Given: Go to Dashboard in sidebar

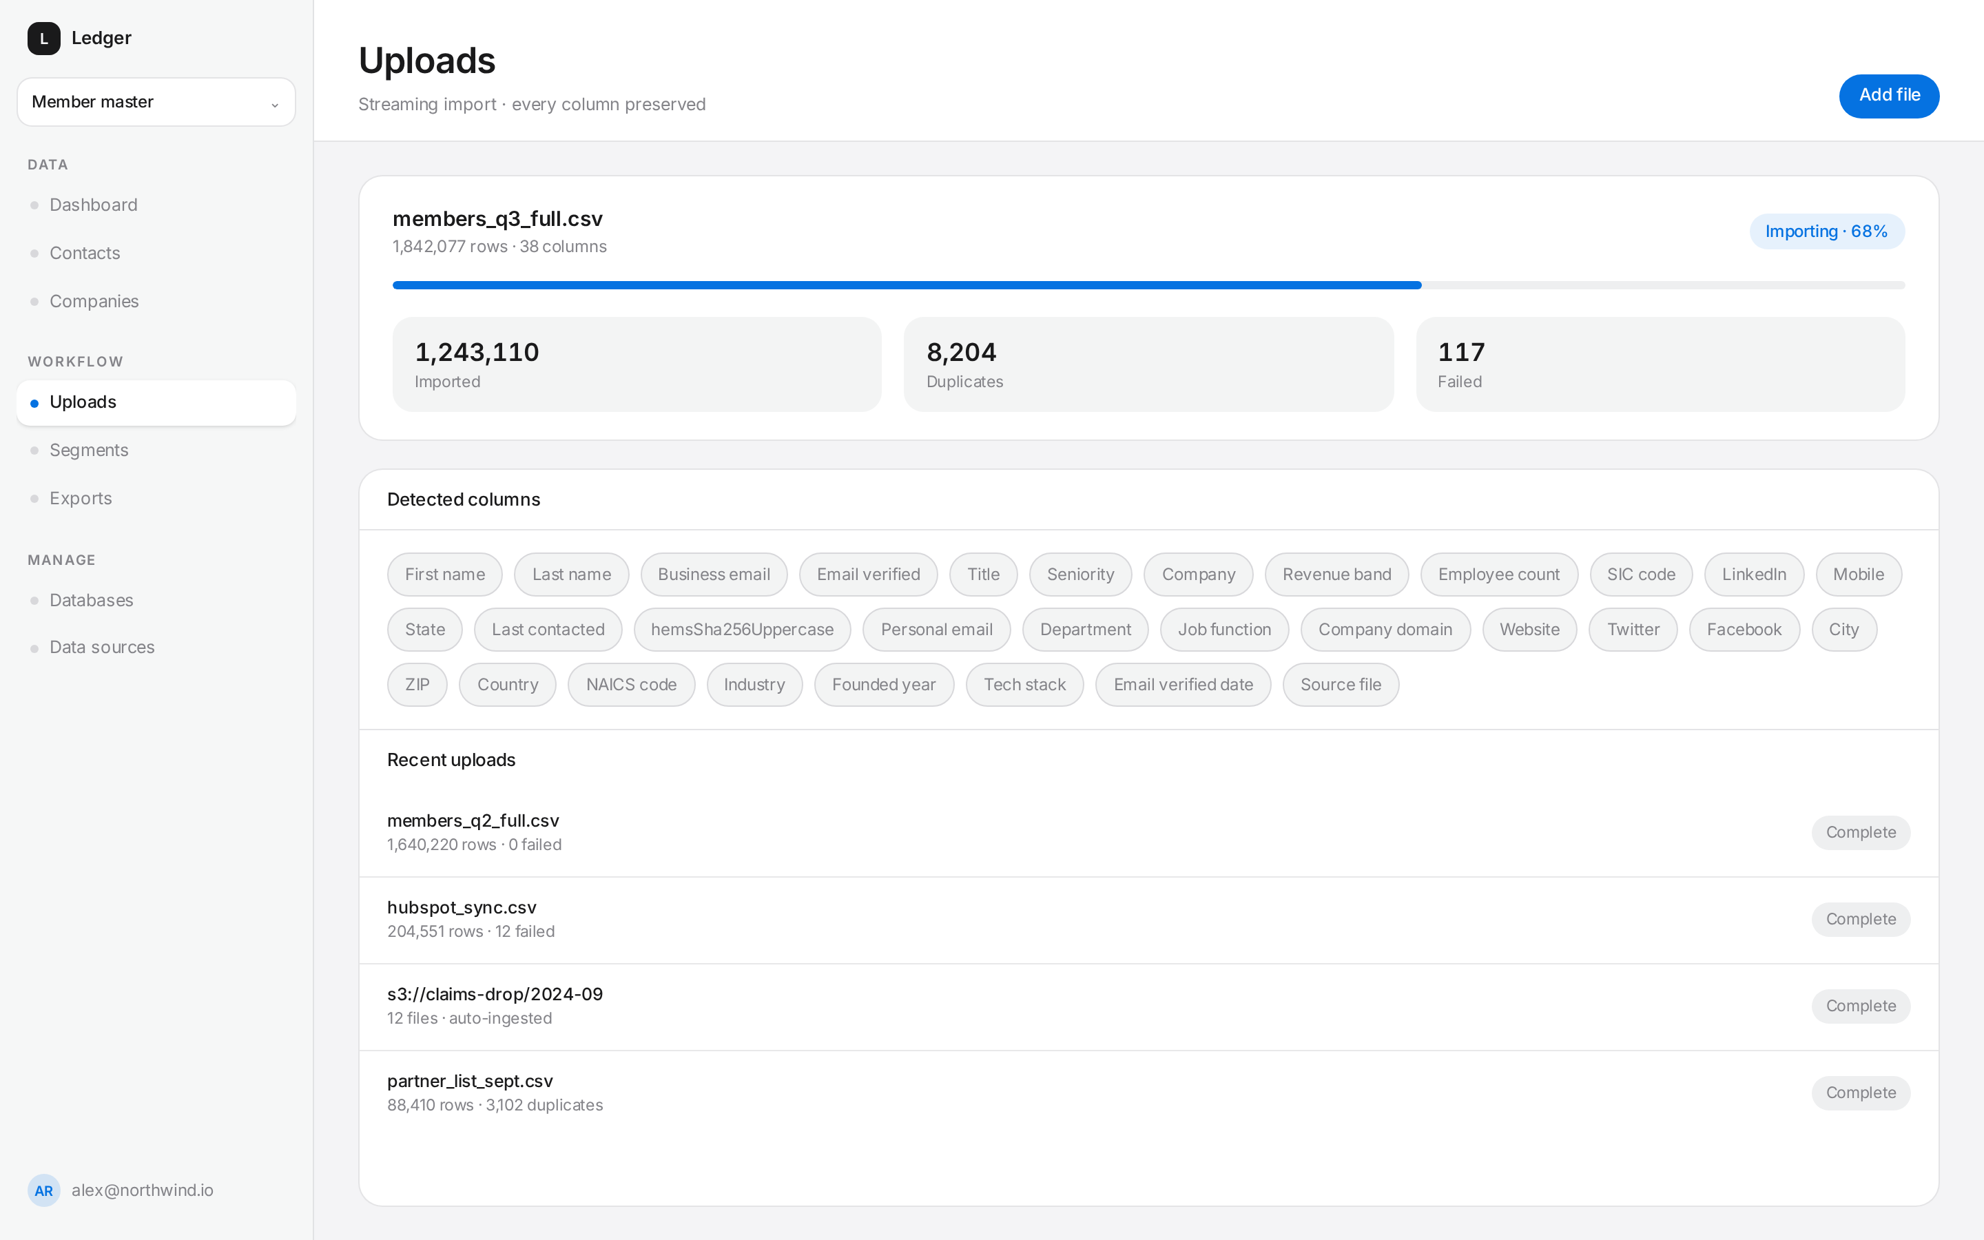Looking at the screenshot, I should click(156, 205).
